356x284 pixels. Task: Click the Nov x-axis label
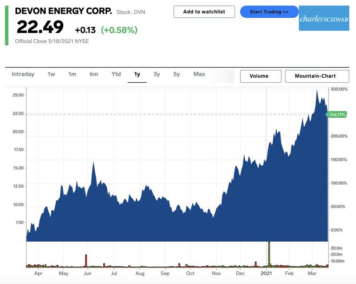216,273
